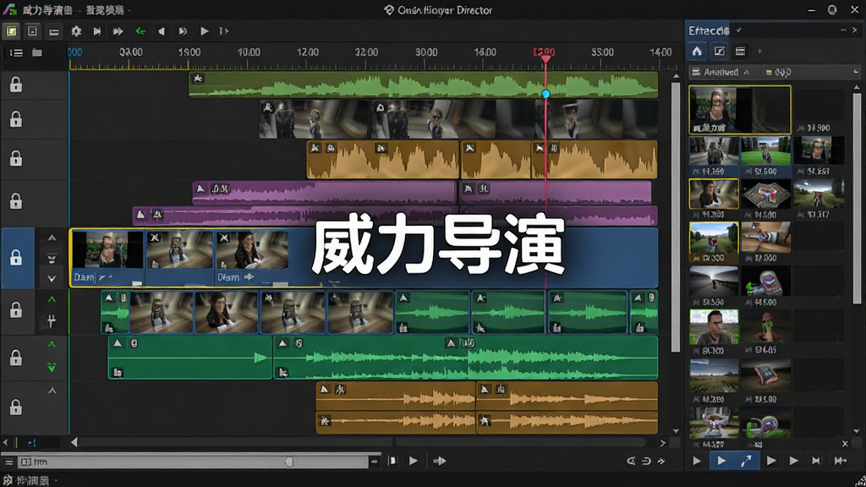
Task: Click the green back arrow icon
Action: pyautogui.click(x=140, y=31)
